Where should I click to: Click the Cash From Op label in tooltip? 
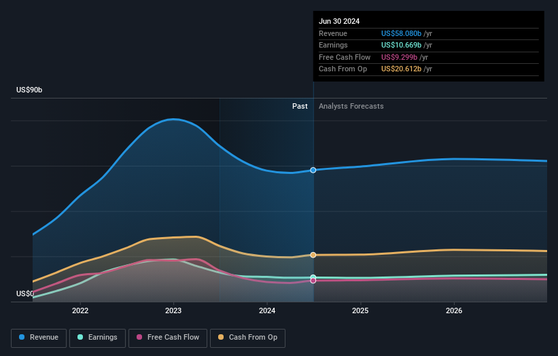point(343,69)
